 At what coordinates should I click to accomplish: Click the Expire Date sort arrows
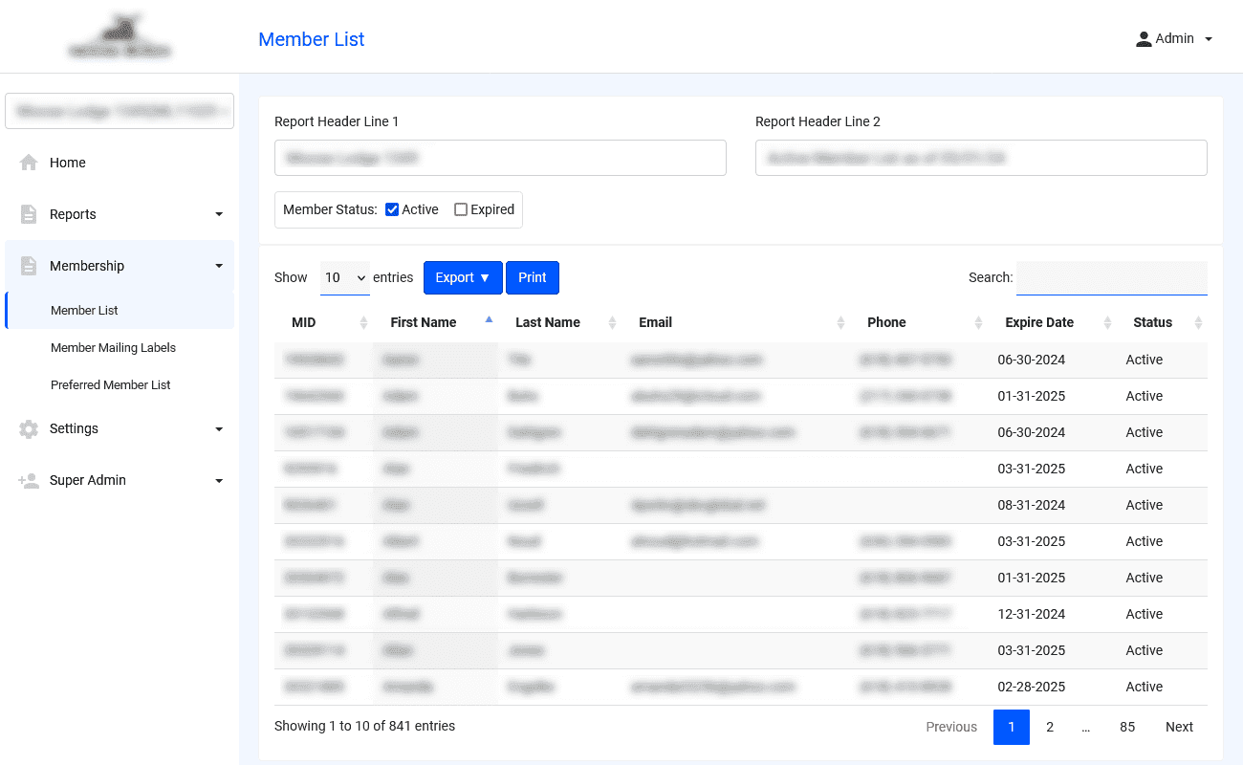click(x=1107, y=323)
